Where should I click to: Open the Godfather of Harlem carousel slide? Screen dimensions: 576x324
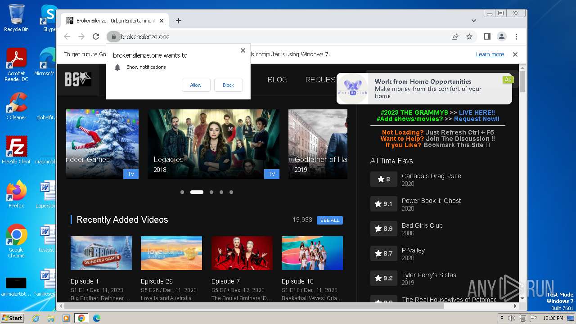(318, 144)
